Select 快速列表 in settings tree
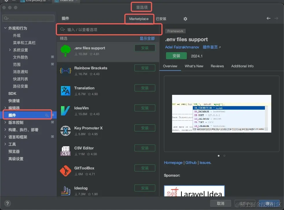 tap(20, 79)
